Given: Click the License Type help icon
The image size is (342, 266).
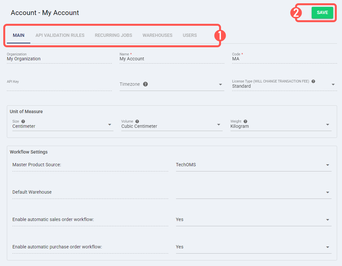Looking at the screenshot, I should 313,81.
